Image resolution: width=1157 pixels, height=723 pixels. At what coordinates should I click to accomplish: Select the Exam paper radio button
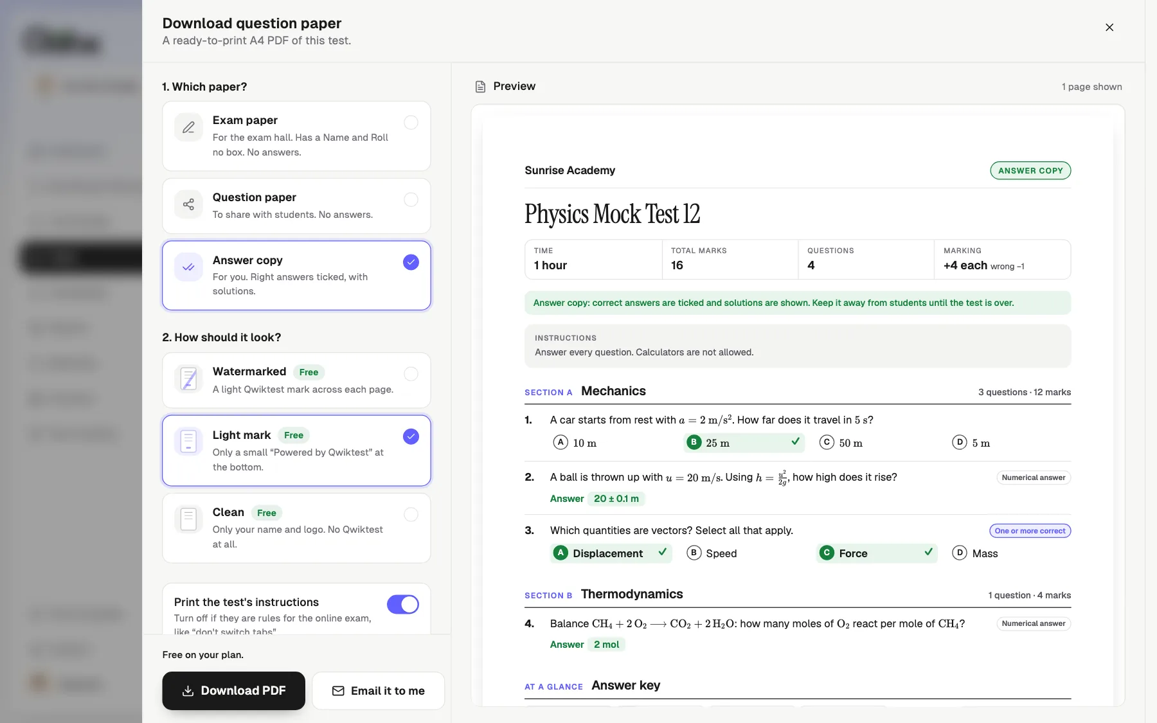[411, 122]
